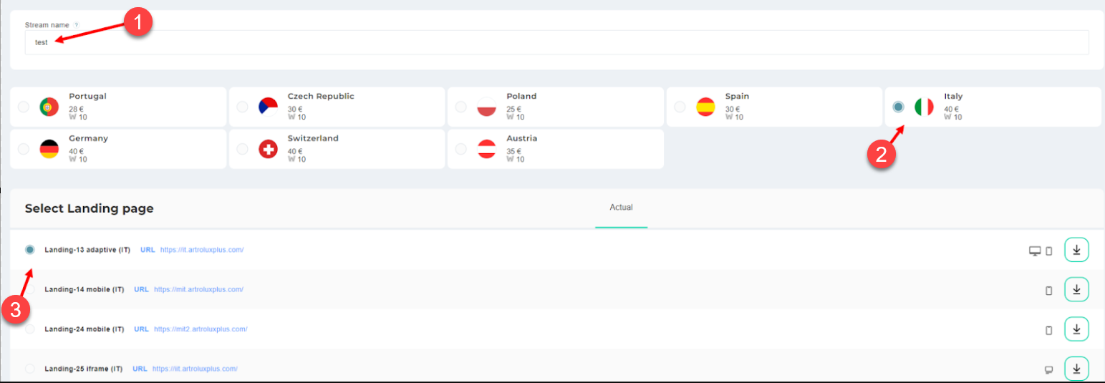The image size is (1105, 383).
Task: Download the Landing-25 iframe landing page
Action: pos(1076,369)
